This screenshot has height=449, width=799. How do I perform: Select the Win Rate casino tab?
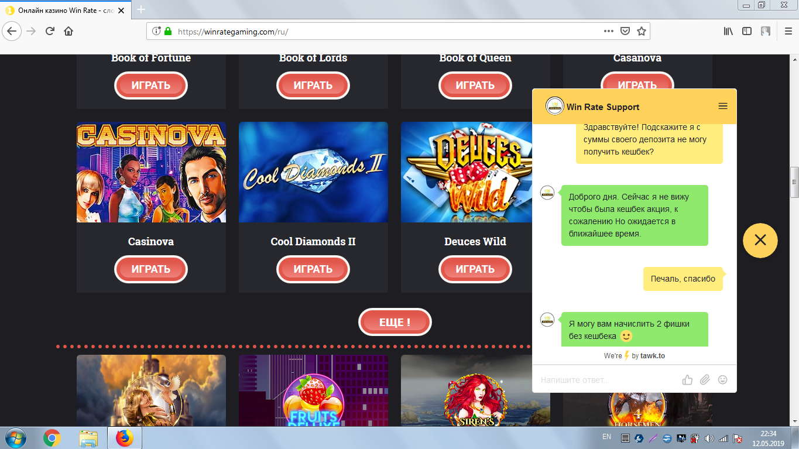coord(66,10)
